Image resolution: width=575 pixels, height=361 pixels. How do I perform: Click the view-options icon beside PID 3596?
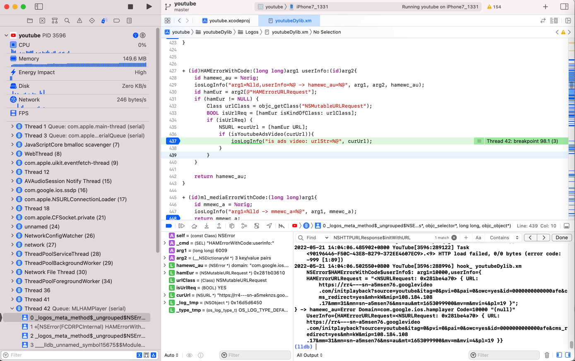(143, 36)
